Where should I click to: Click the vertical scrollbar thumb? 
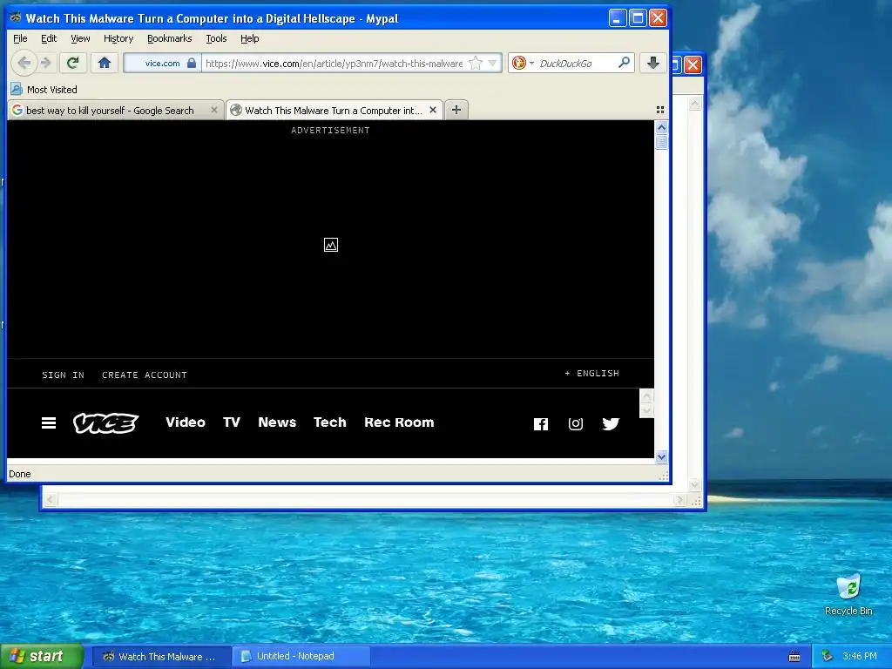661,142
